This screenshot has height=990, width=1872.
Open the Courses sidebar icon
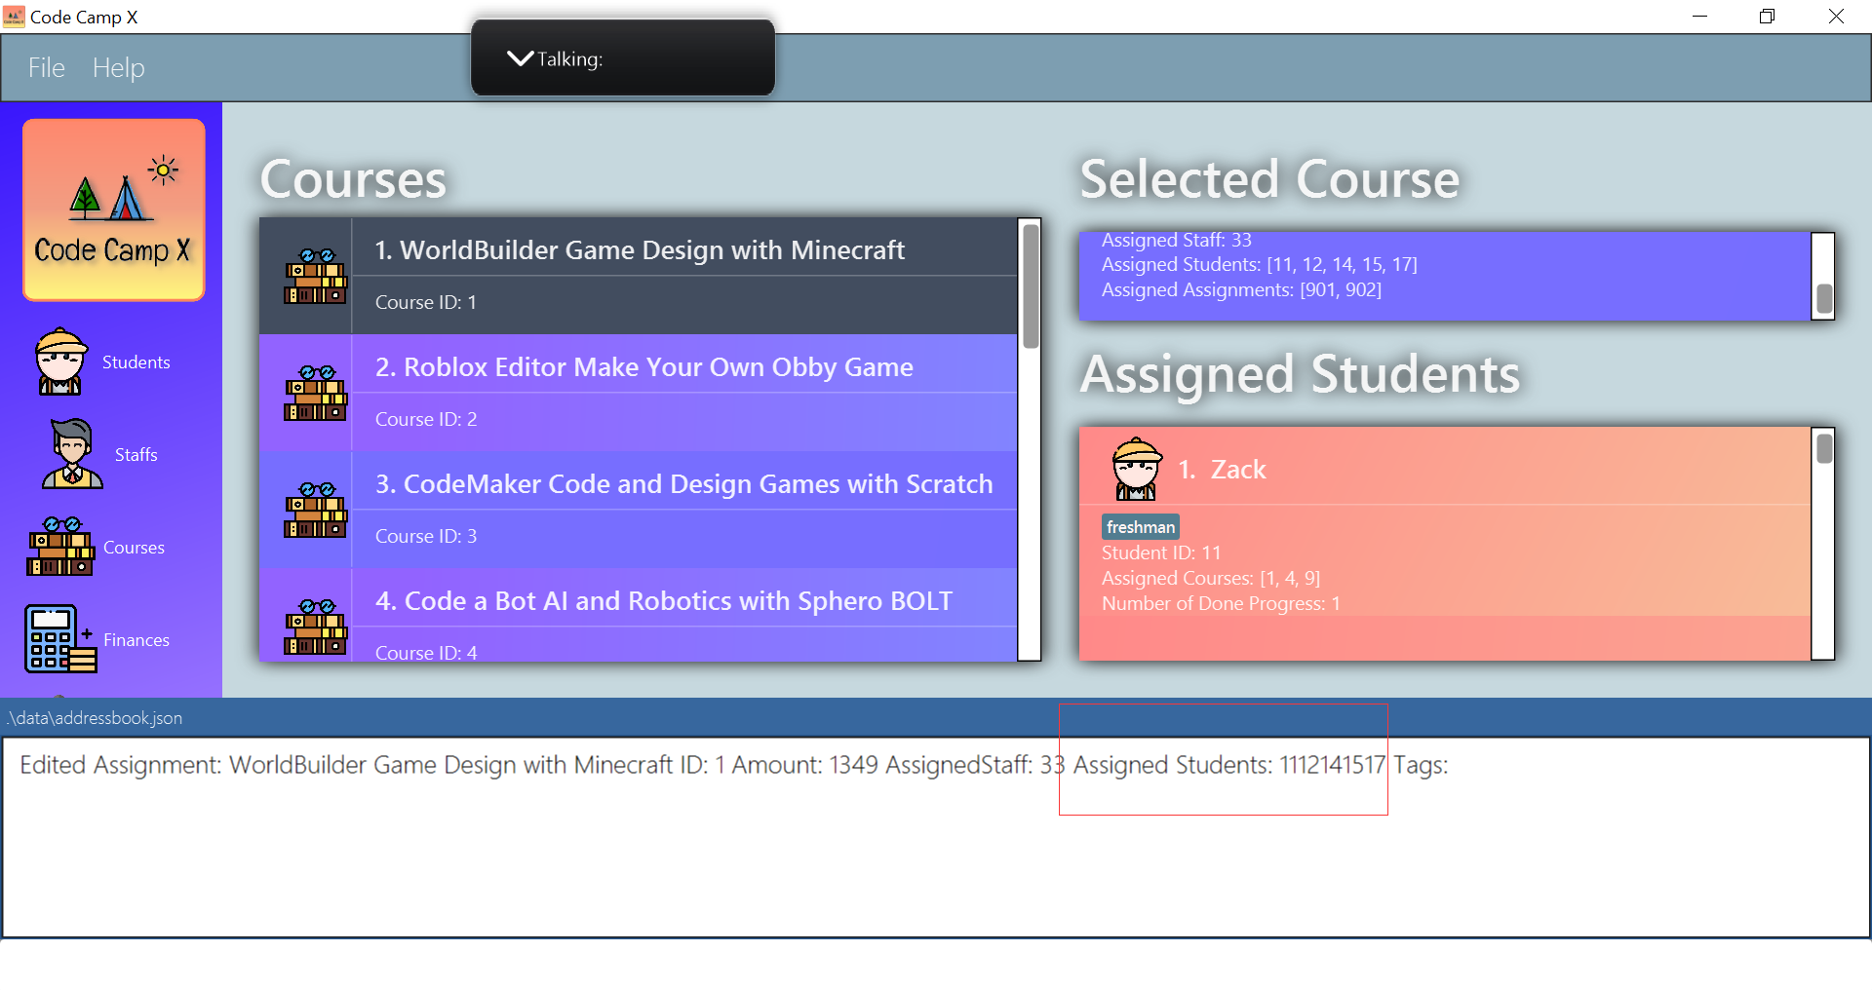pos(60,547)
